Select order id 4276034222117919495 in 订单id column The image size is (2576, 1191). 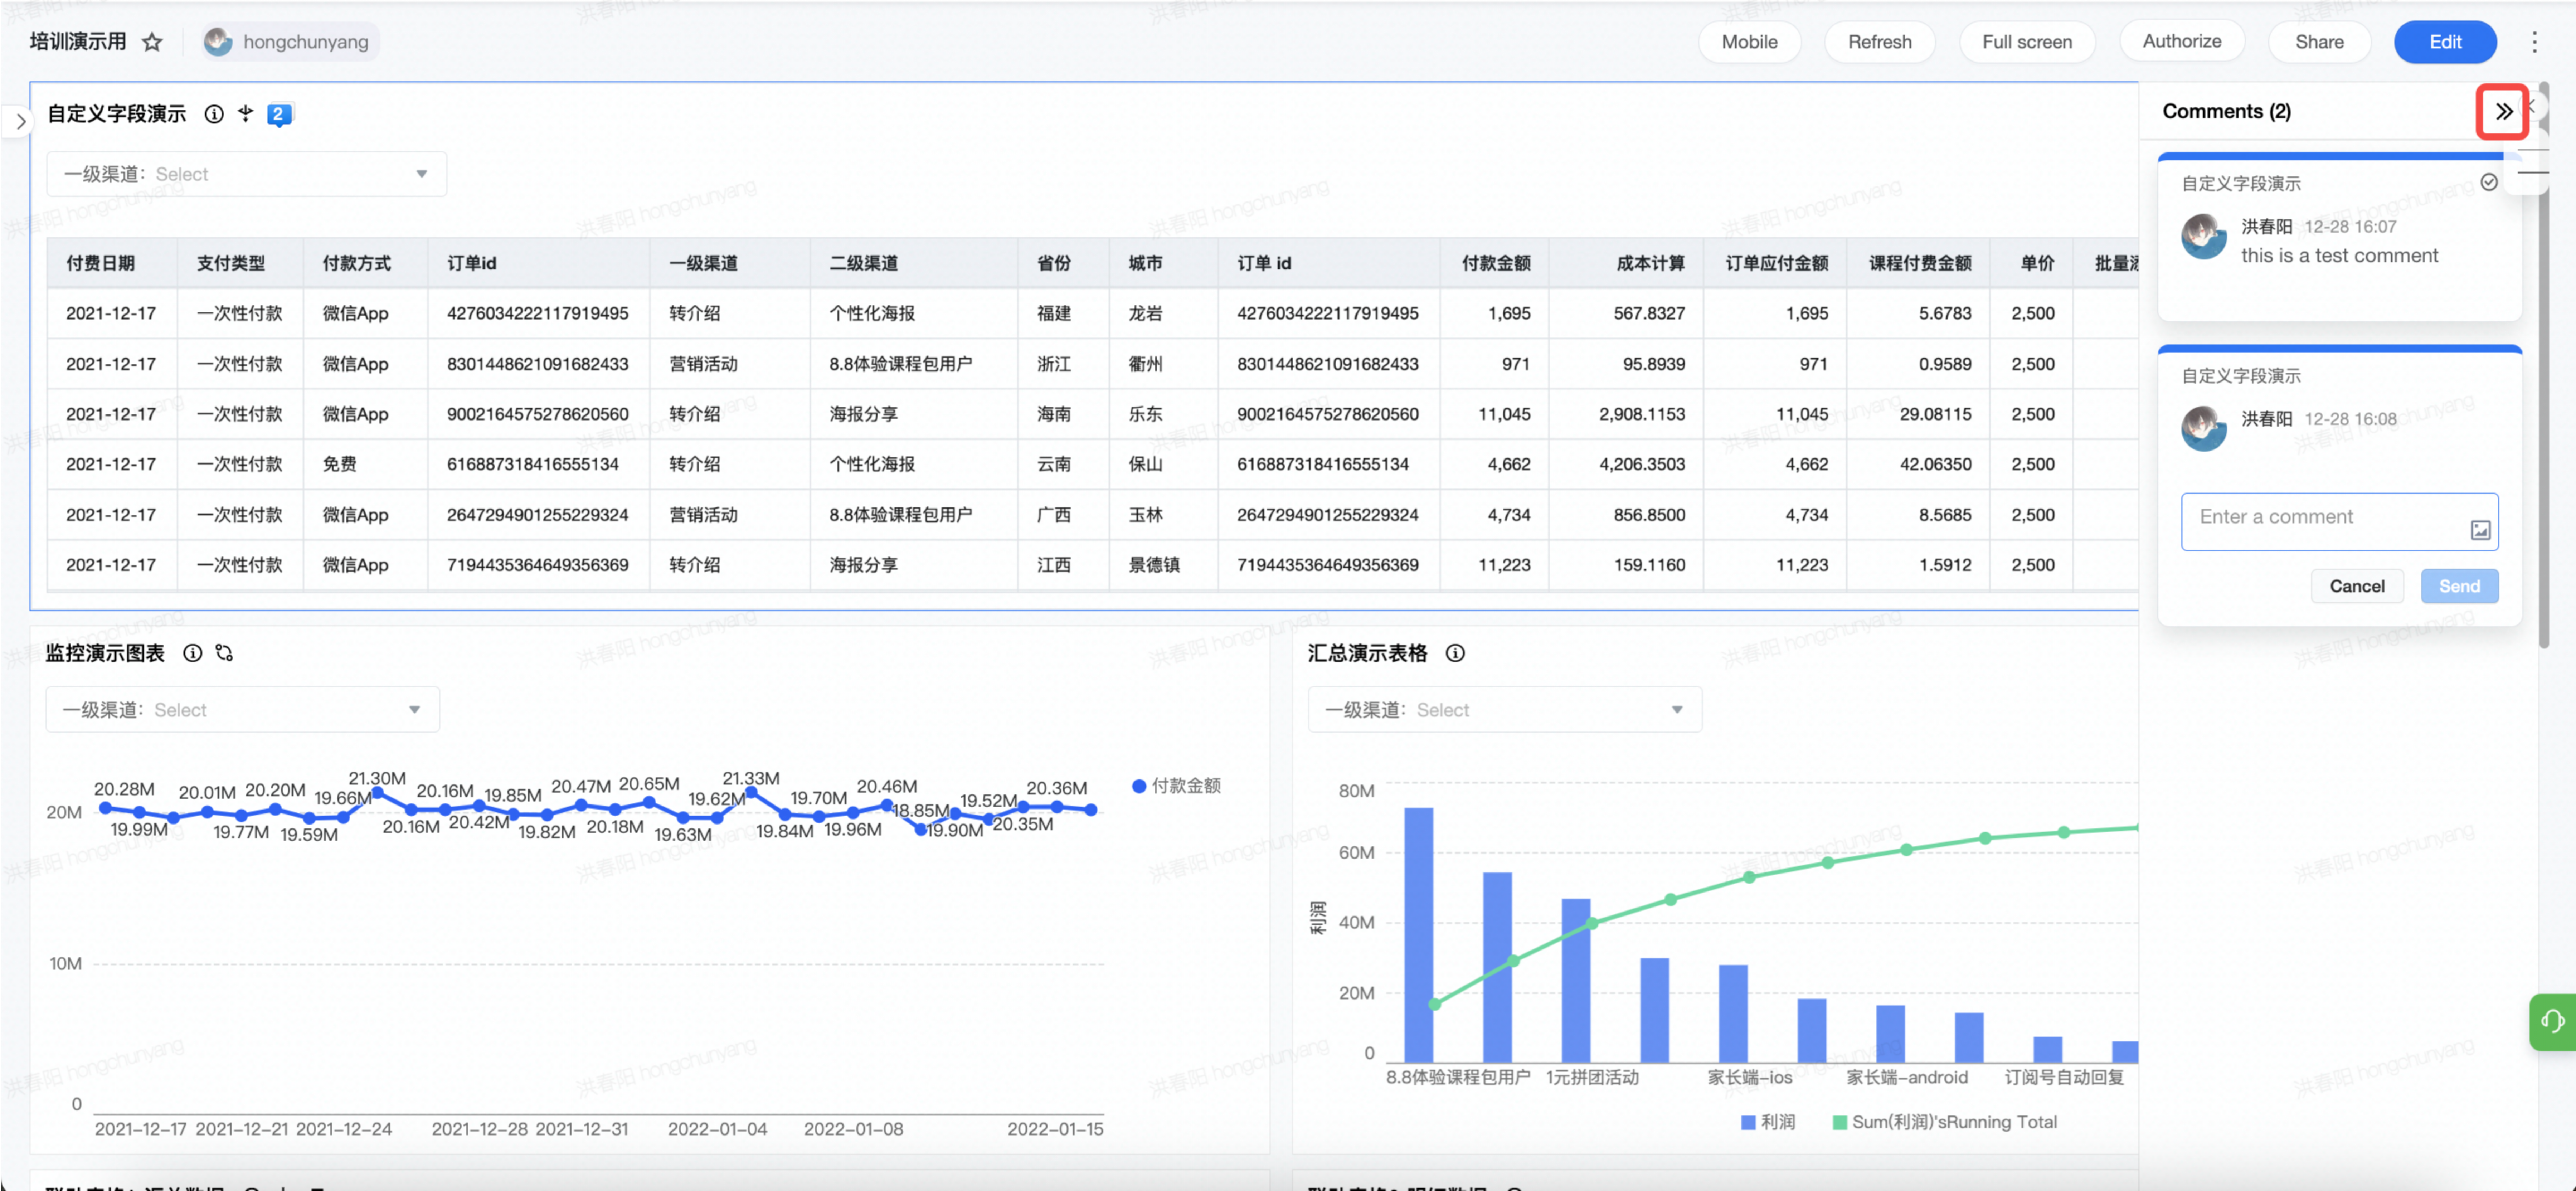point(538,313)
